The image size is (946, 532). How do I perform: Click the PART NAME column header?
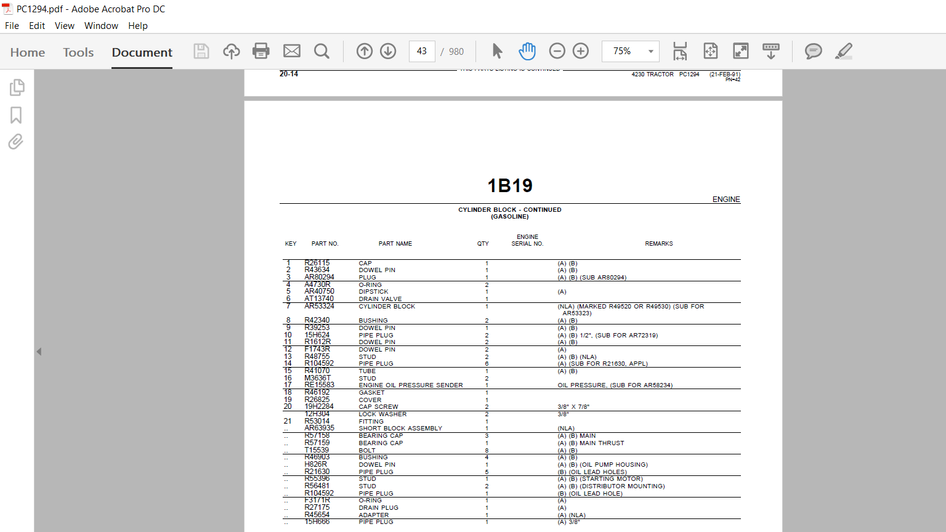coord(395,244)
